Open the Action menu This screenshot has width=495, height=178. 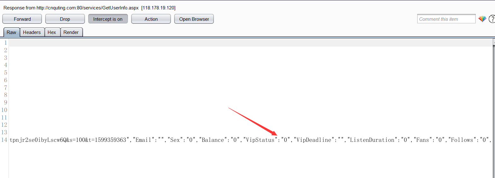pyautogui.click(x=151, y=19)
